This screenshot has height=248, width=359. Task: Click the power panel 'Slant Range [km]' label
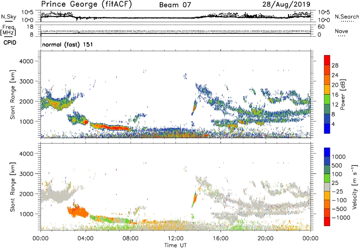[x=13, y=94]
